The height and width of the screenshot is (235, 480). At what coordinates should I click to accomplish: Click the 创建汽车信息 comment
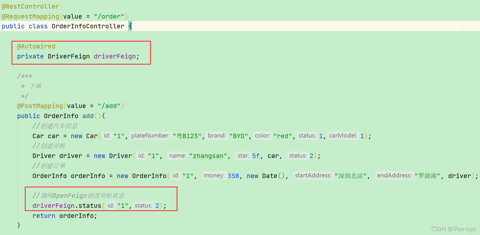coord(55,126)
